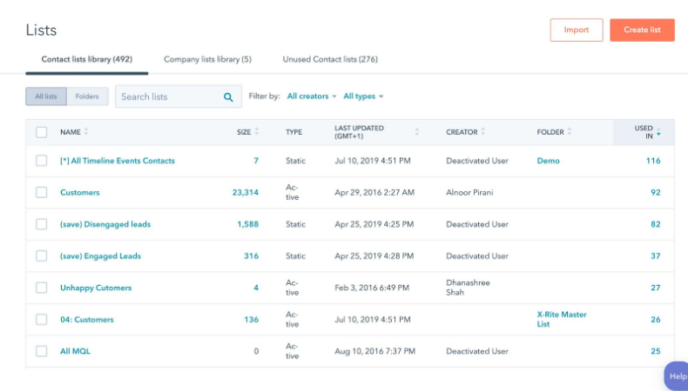Switch to Contact lists library tab

click(87, 59)
